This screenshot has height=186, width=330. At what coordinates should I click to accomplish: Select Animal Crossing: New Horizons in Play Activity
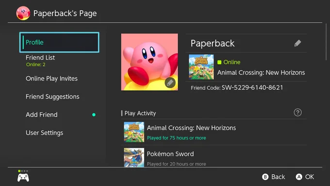pyautogui.click(x=214, y=132)
